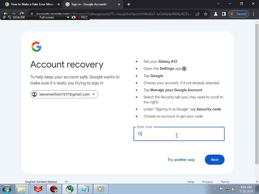Click the page vertical scrollbar
259x194 pixels.
coord(257,93)
